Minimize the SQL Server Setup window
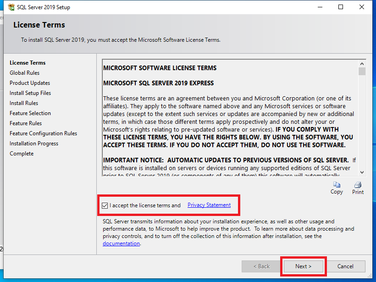This screenshot has height=282, width=376. click(x=320, y=7)
